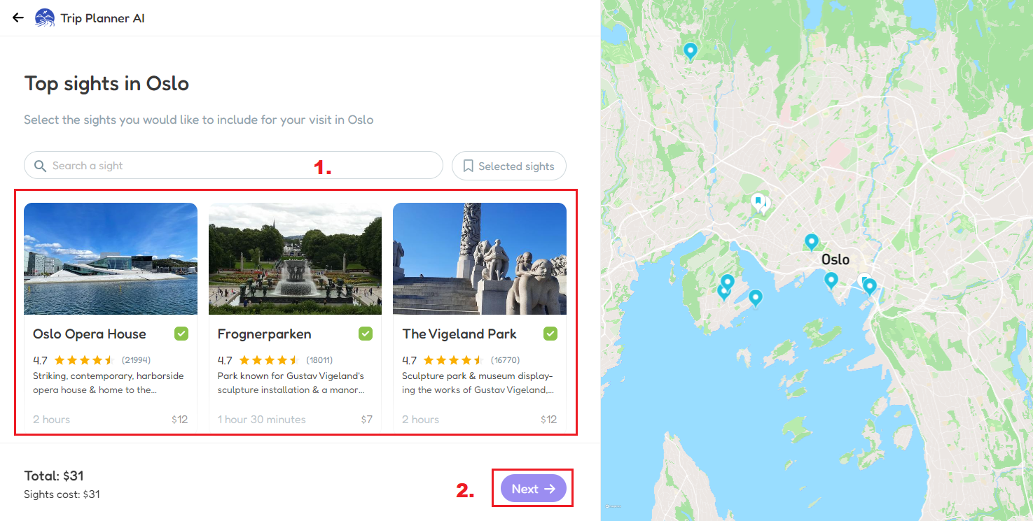
Task: Open the Frognerparken fountain photo
Action: (x=295, y=259)
